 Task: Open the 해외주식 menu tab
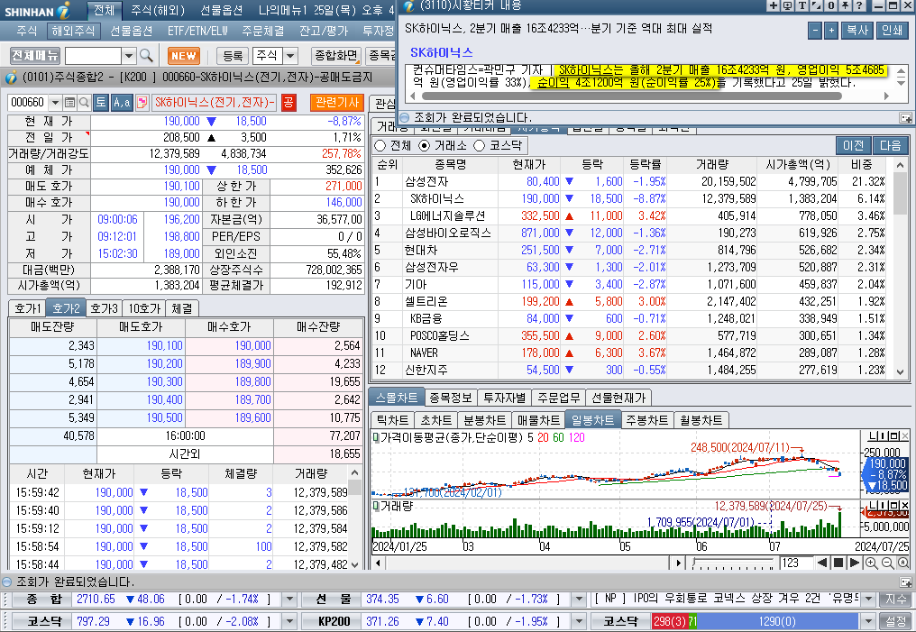pyautogui.click(x=73, y=31)
